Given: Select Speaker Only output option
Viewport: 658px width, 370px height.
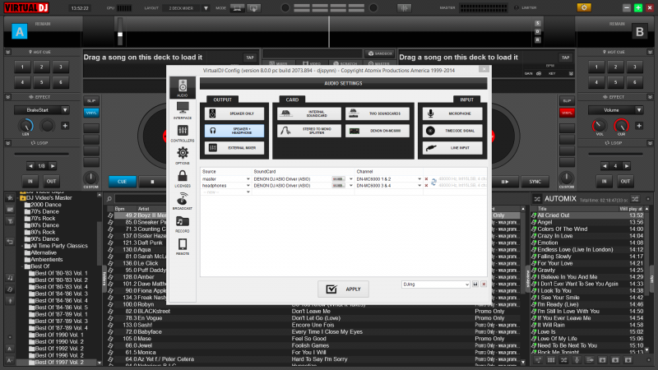Looking at the screenshot, I should coord(236,113).
